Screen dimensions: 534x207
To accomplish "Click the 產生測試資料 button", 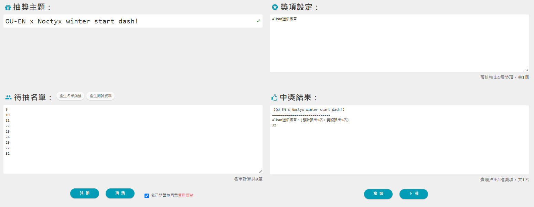I will [x=100, y=96].
